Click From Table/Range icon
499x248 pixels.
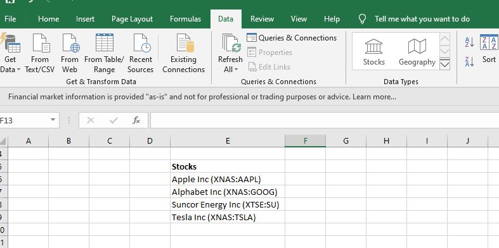coord(105,42)
